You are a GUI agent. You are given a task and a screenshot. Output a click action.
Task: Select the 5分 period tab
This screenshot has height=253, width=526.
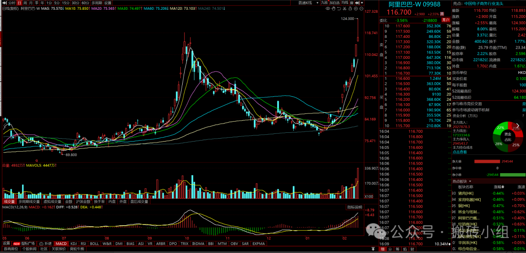click(57, 3)
